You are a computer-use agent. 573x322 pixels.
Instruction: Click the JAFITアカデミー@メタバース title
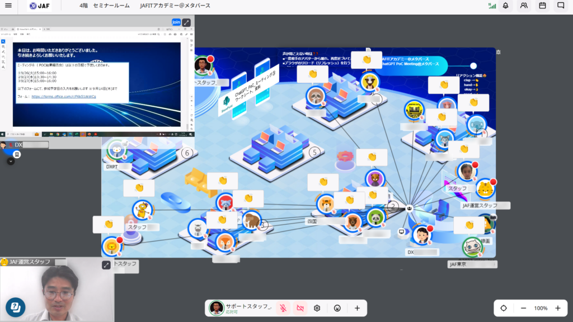point(175,6)
